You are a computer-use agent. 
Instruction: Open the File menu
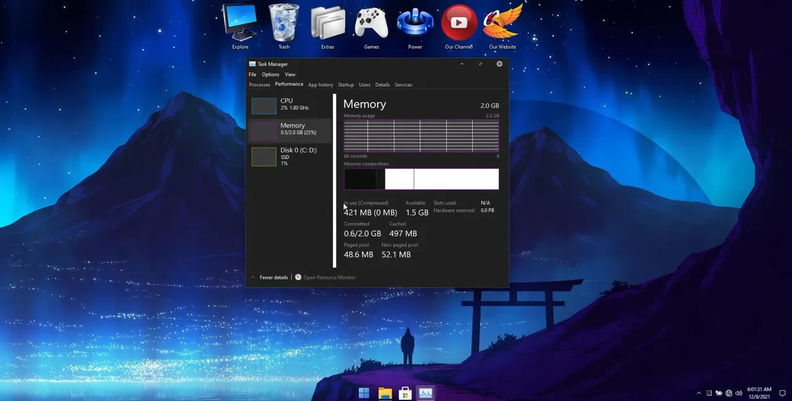click(x=252, y=74)
